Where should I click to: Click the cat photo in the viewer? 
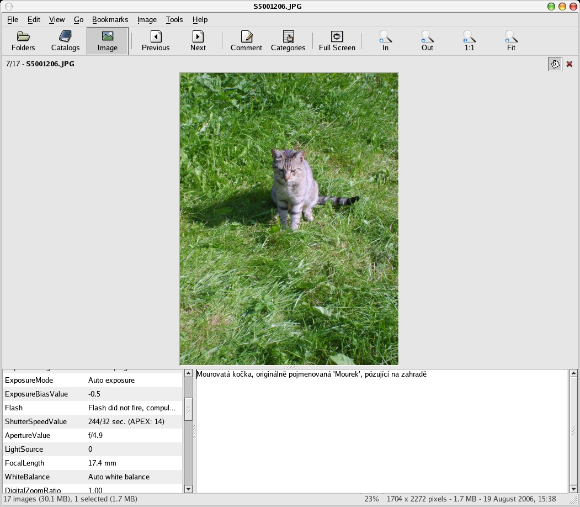(x=289, y=219)
